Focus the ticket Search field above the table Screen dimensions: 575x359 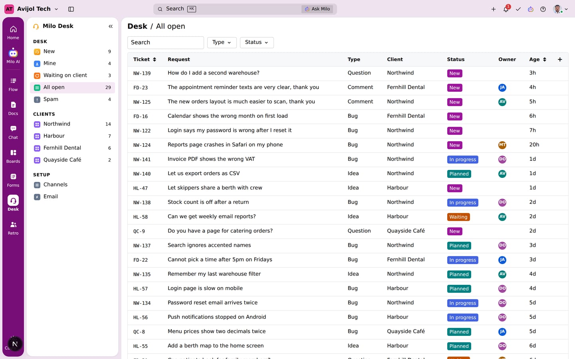[x=166, y=43]
